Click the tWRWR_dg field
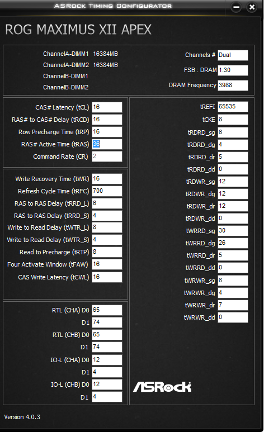 click(x=233, y=293)
